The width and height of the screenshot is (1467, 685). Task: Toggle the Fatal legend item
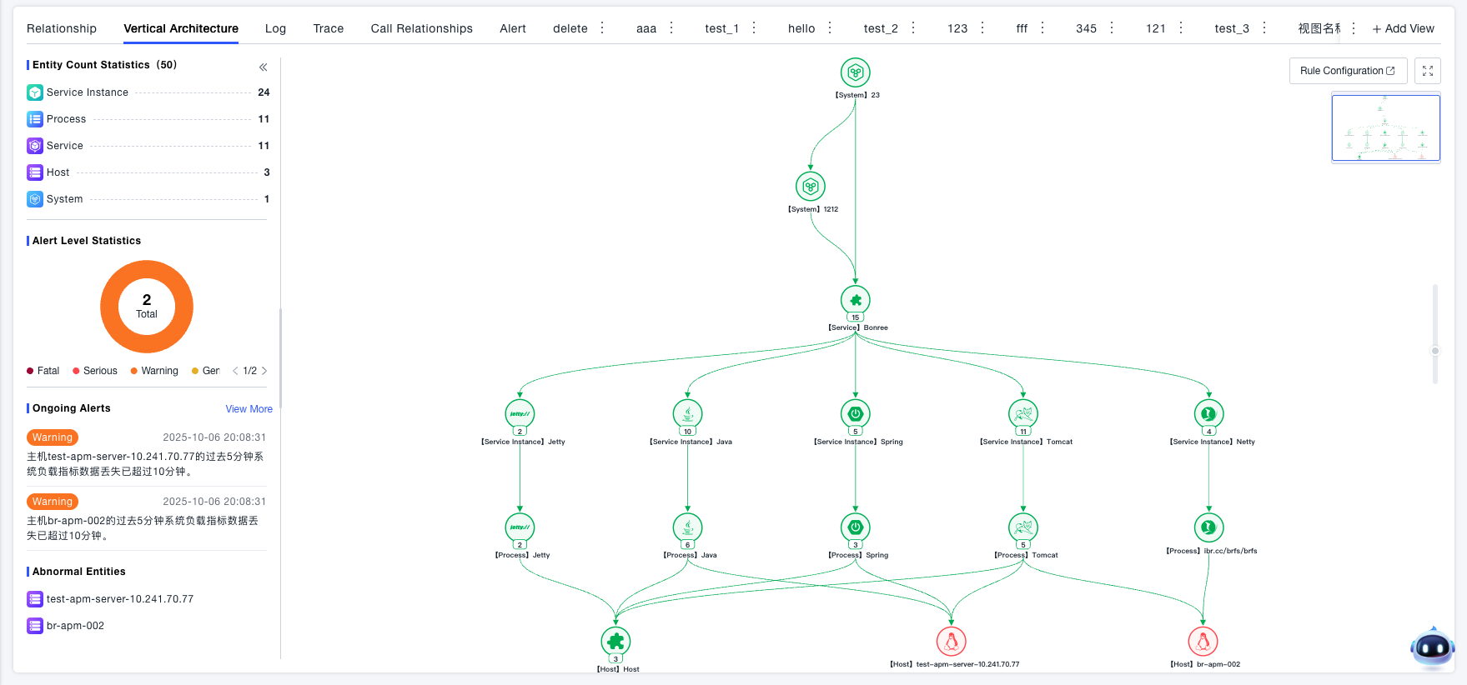tap(43, 371)
